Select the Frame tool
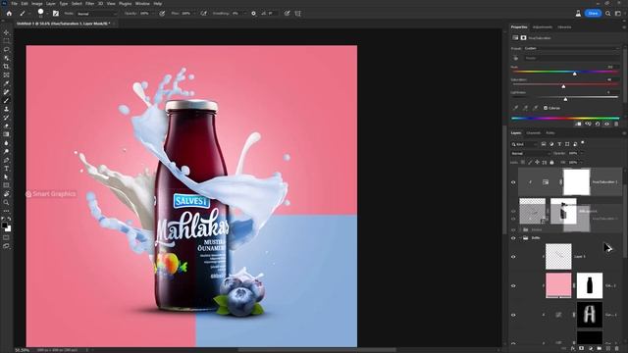The width and height of the screenshot is (628, 353). pyautogui.click(x=6, y=75)
